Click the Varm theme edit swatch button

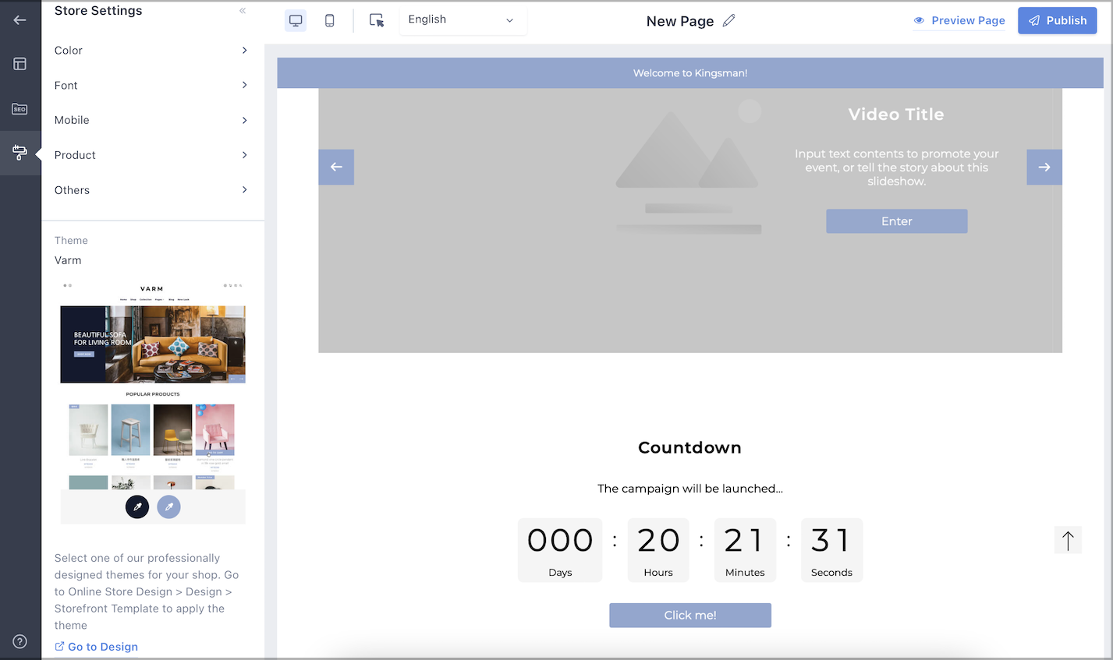[x=137, y=506]
